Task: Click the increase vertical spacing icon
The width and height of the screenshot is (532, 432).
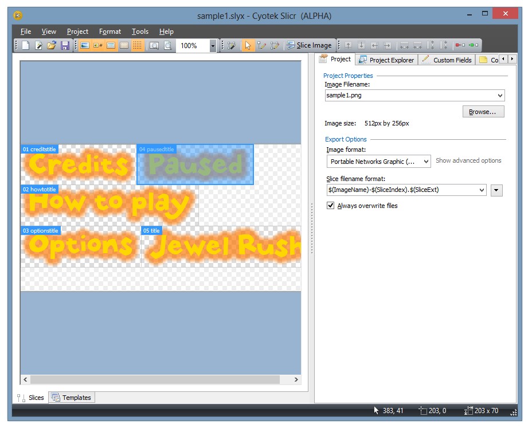Action: [x=431, y=45]
